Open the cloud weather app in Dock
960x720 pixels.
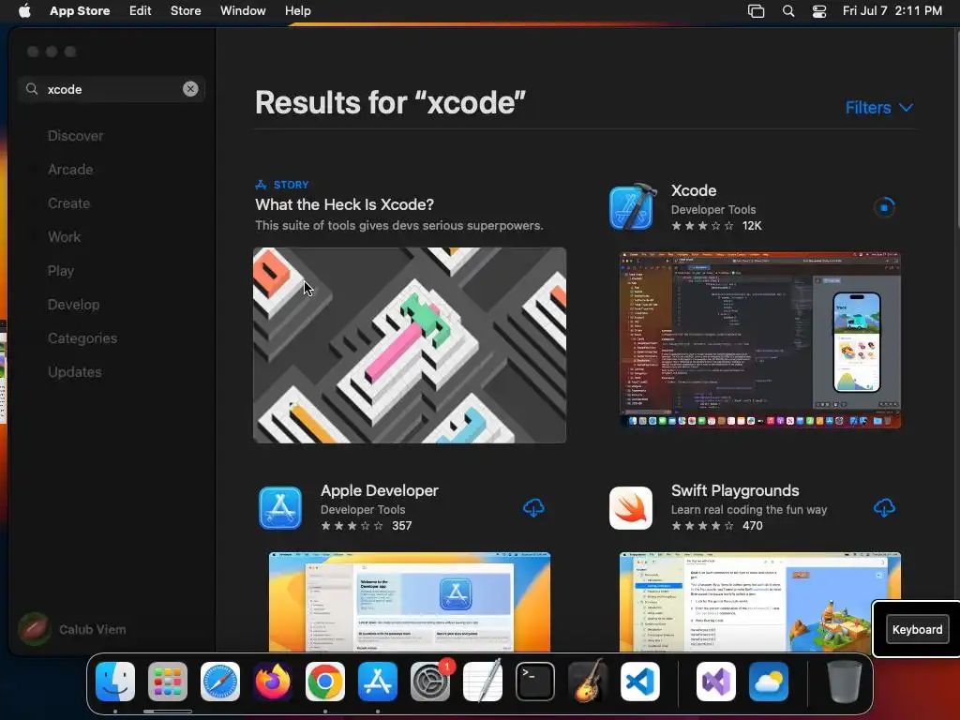[769, 682]
